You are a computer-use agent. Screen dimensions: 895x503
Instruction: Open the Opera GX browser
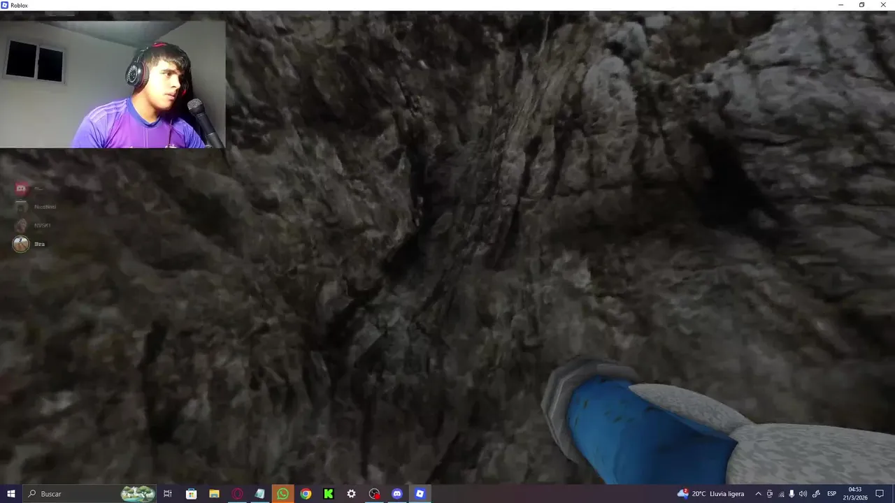coord(237,494)
